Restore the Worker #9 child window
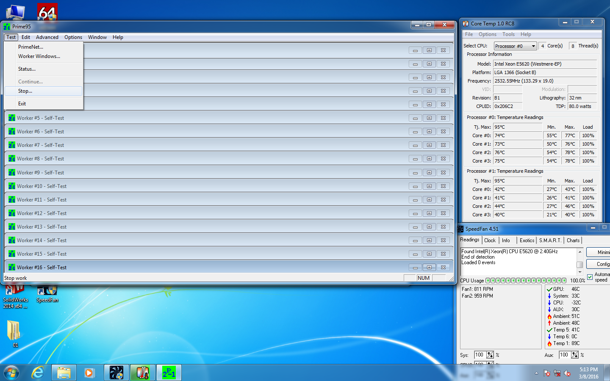The width and height of the screenshot is (610, 381). (x=429, y=173)
